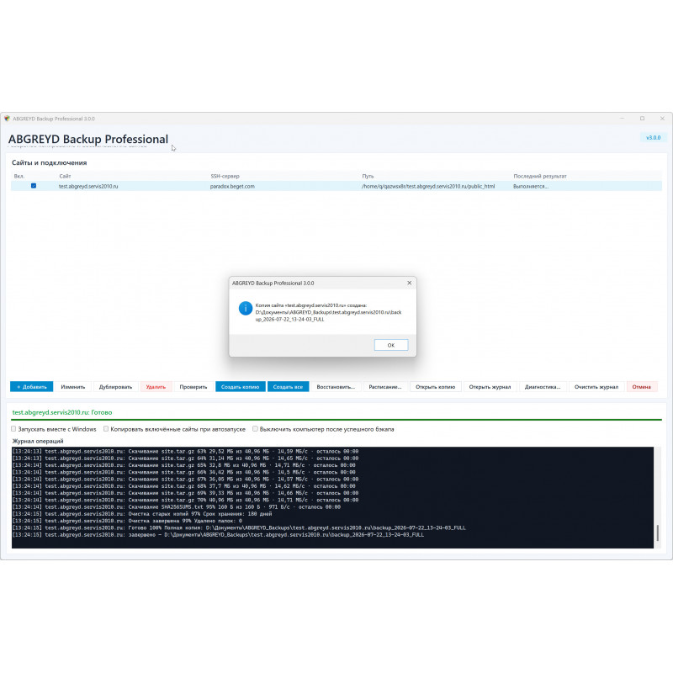Viewport: 673px width, 673px height.
Task: Enable 'Выключить компьютер после успешного бэкапа'
Action: click(255, 429)
